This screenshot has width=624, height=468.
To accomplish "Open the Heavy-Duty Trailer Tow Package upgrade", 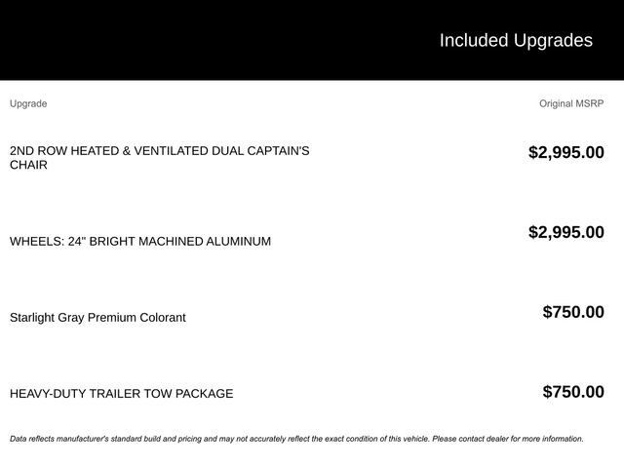I will click(121, 394).
